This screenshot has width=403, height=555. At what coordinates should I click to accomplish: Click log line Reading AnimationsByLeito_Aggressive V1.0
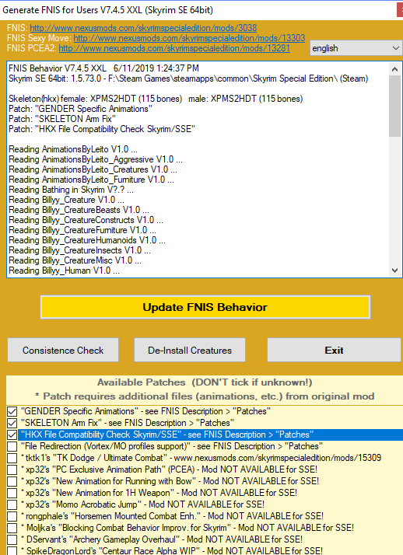point(95,159)
